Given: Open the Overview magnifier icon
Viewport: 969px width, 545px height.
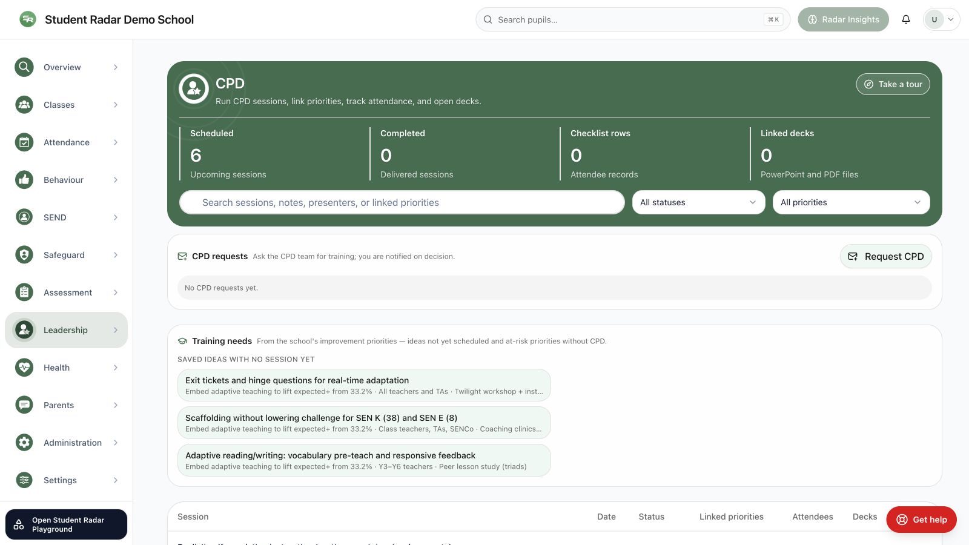Looking at the screenshot, I should click(24, 67).
